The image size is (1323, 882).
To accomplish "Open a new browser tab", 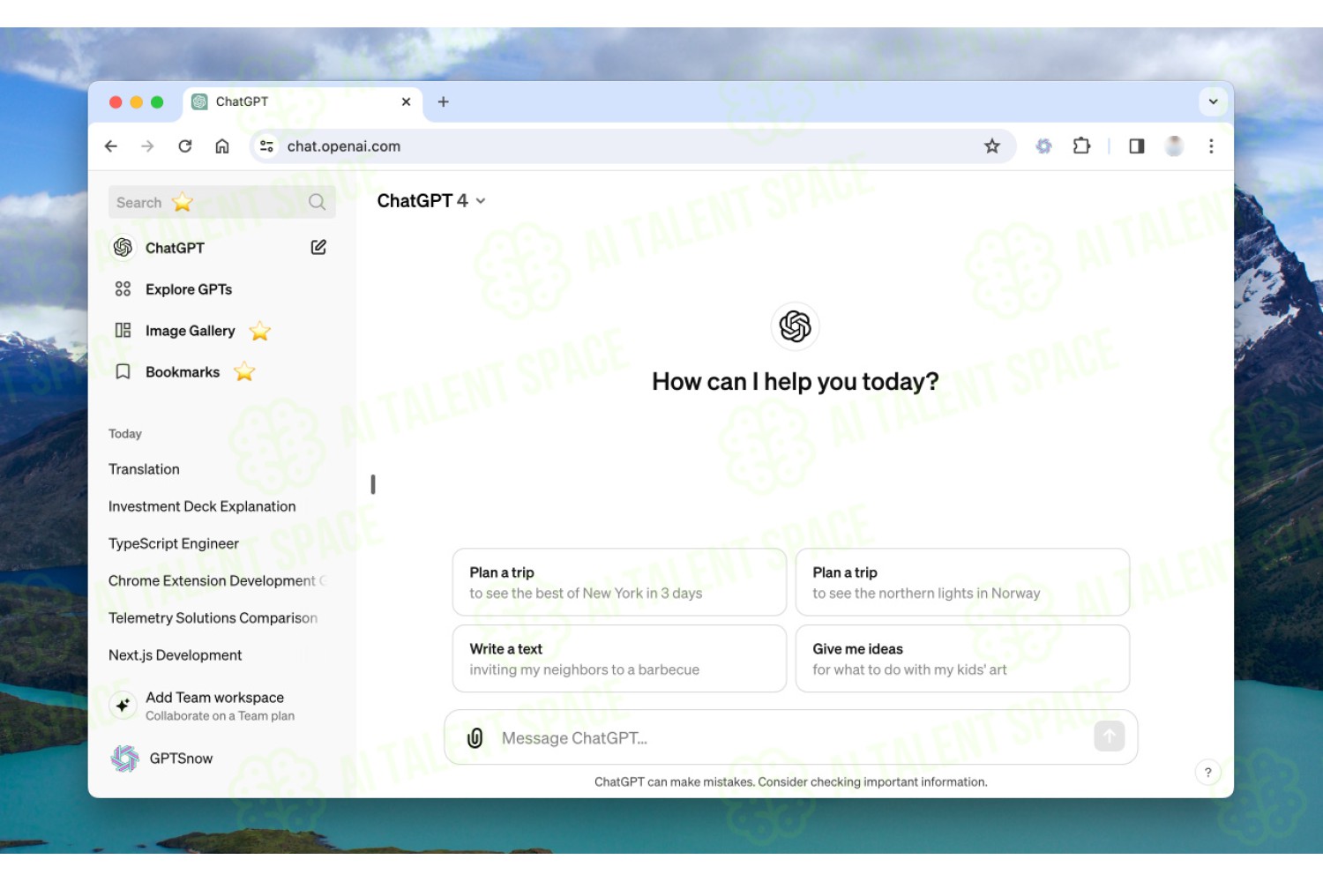I will 444,102.
